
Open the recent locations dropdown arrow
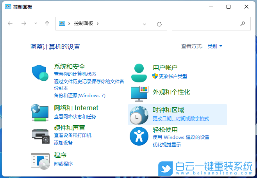point(36,23)
